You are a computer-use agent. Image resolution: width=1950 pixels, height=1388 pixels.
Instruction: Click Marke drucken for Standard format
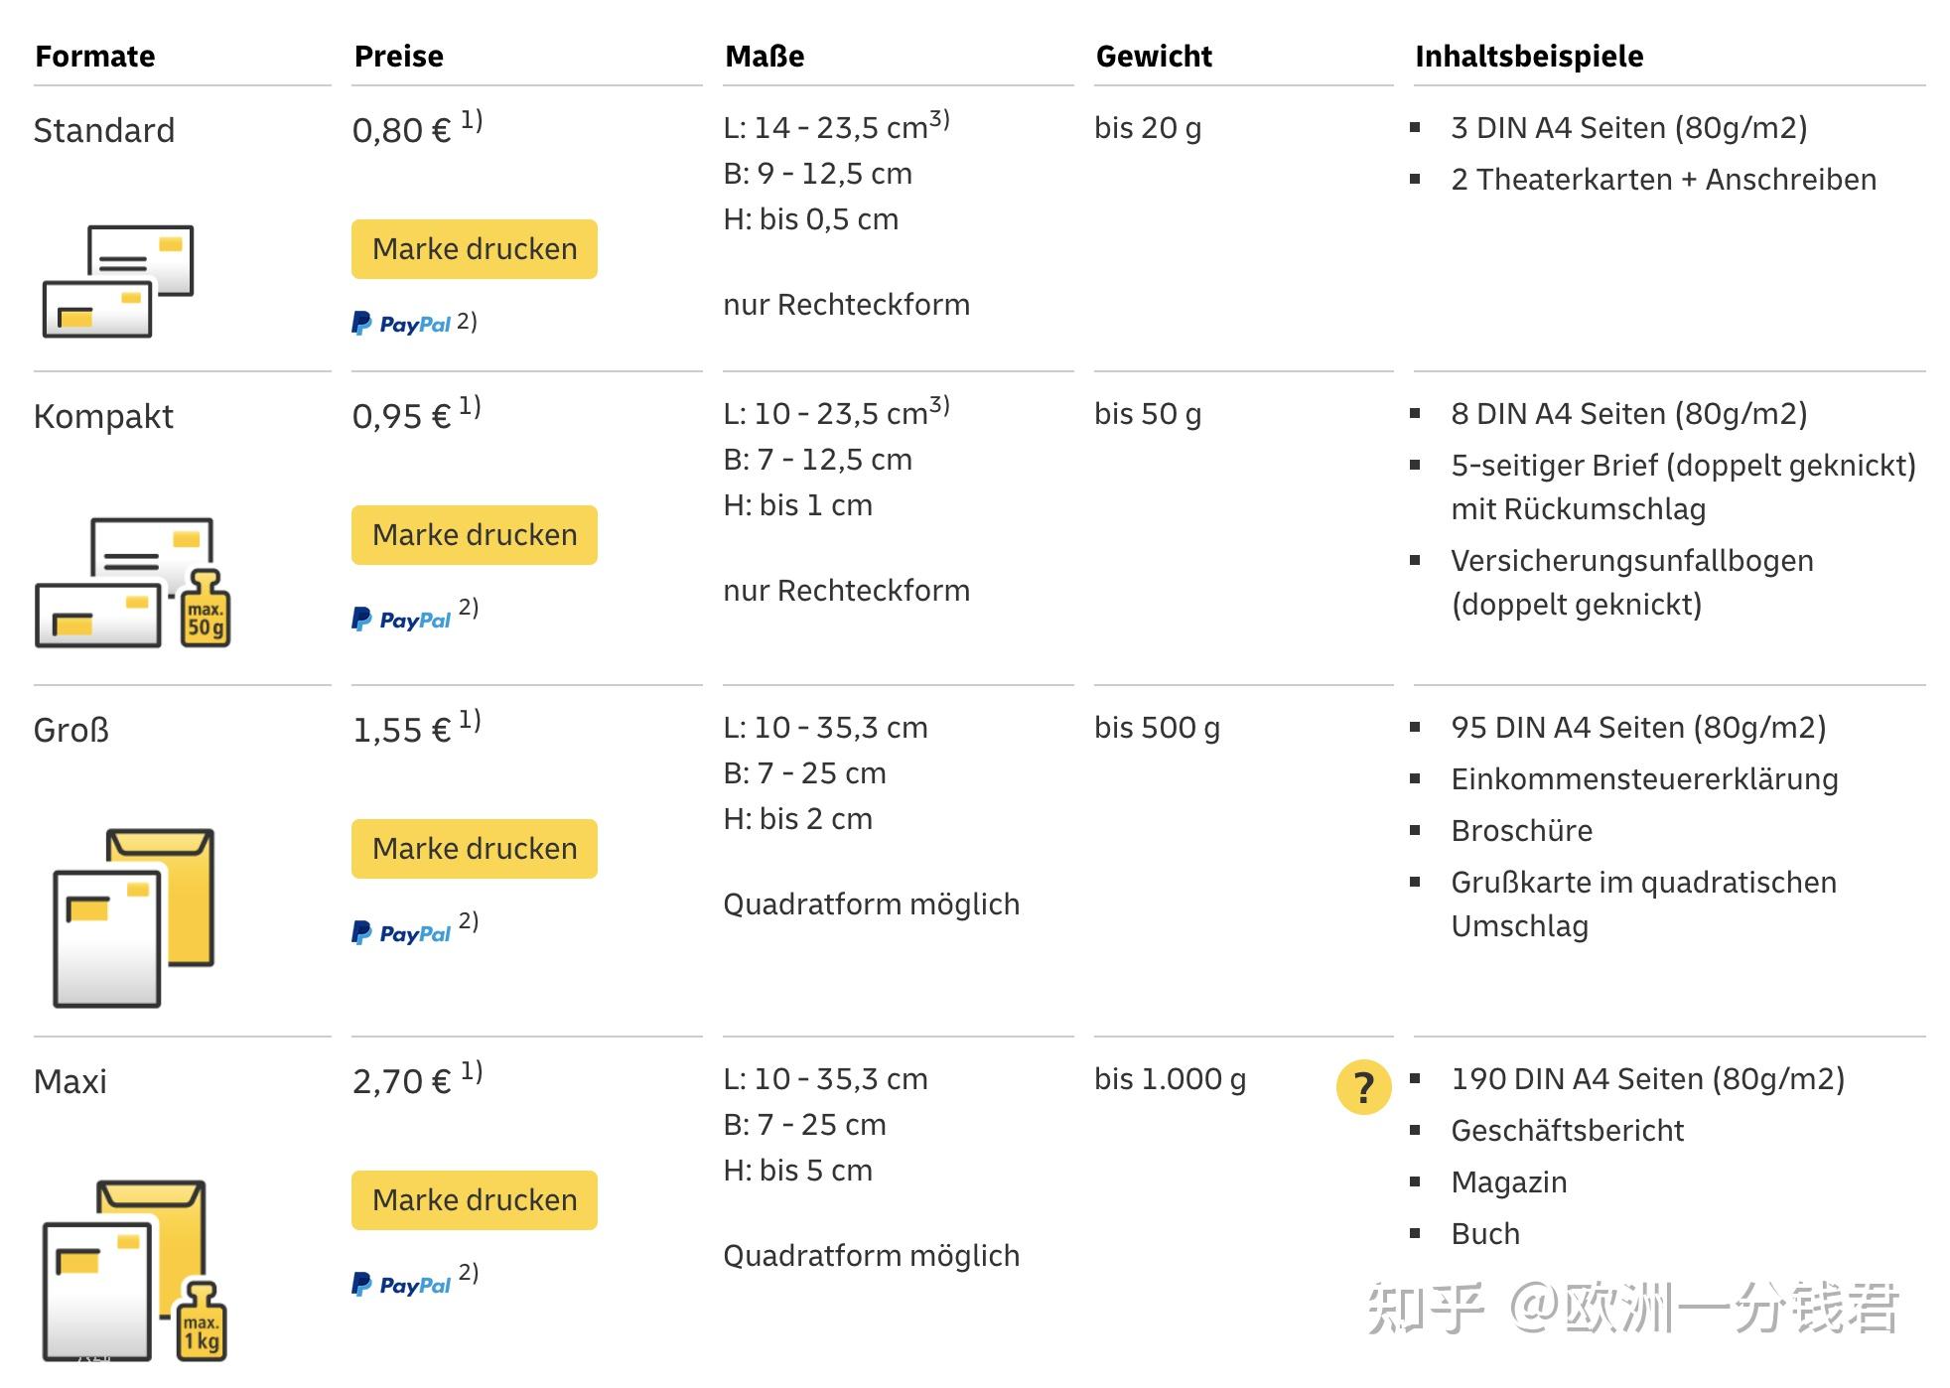(474, 249)
